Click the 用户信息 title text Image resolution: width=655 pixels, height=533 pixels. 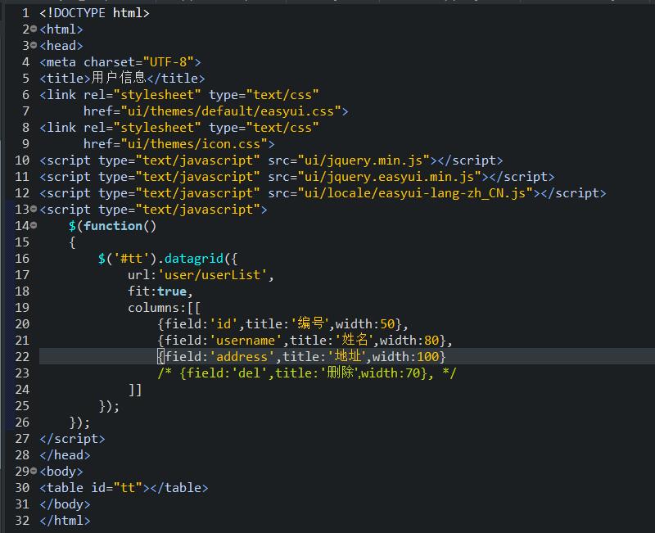(118, 78)
